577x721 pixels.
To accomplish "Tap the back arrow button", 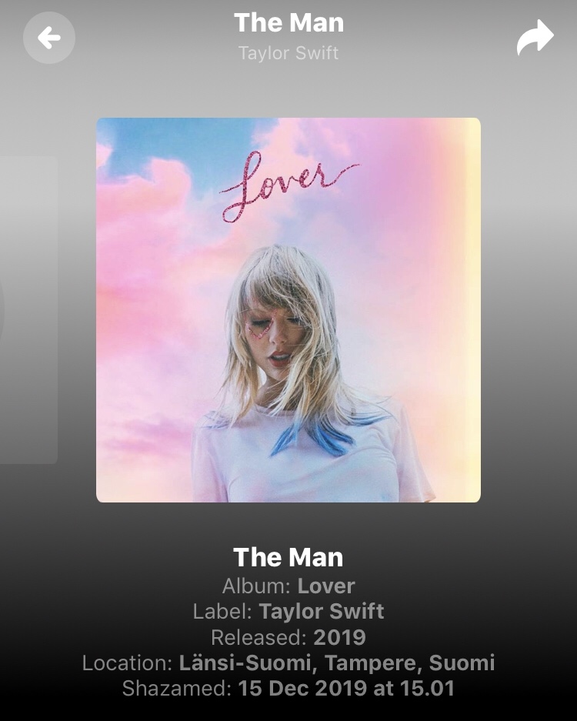I will point(49,38).
